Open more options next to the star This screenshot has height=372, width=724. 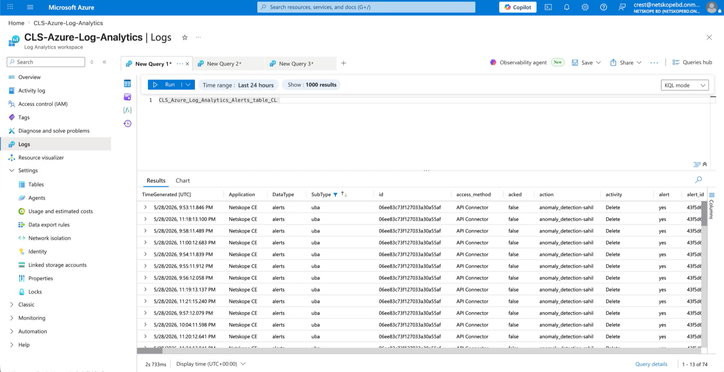pos(198,37)
